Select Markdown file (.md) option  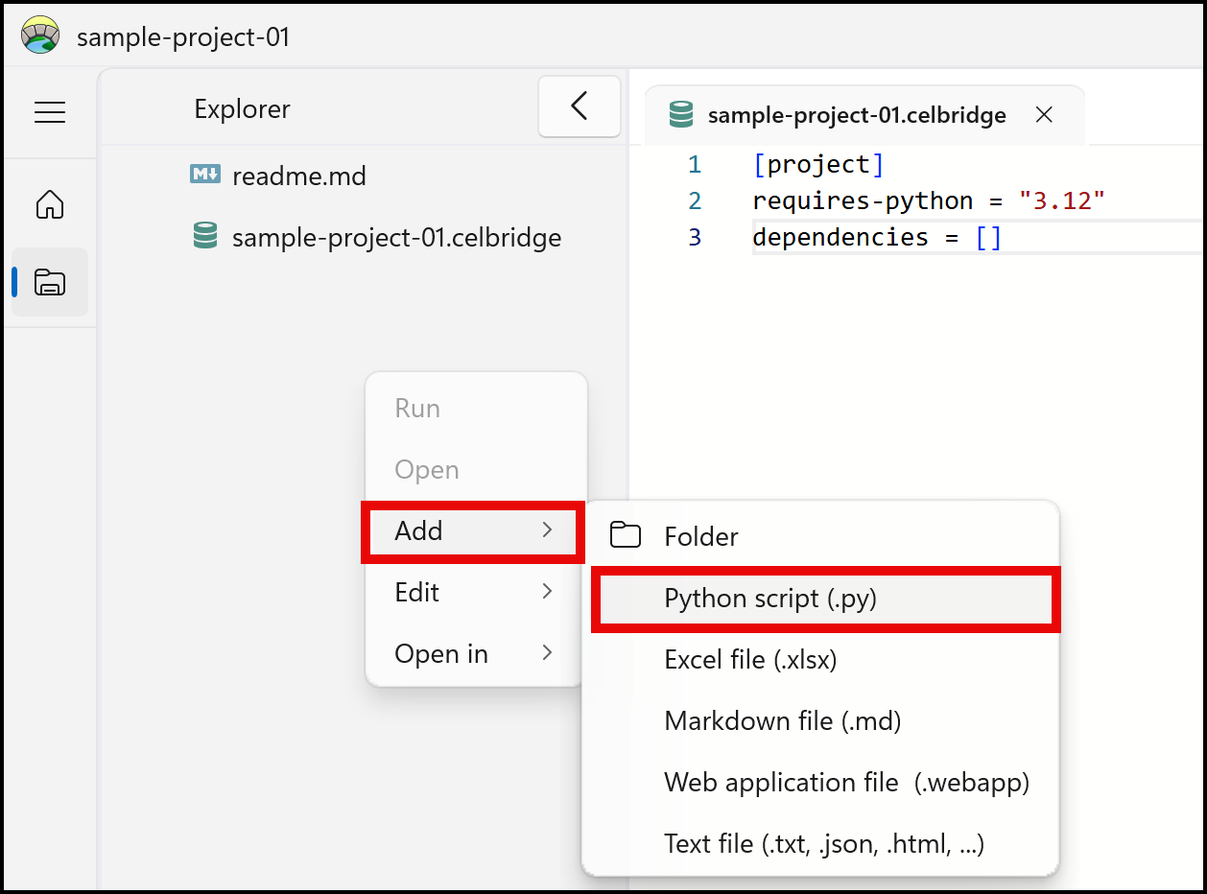[x=782, y=721]
